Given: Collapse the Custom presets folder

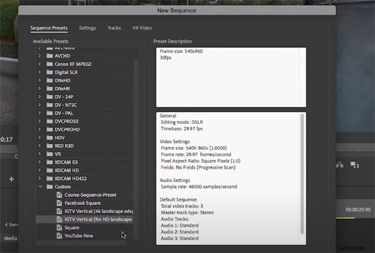Looking at the screenshot, I should (40, 186).
